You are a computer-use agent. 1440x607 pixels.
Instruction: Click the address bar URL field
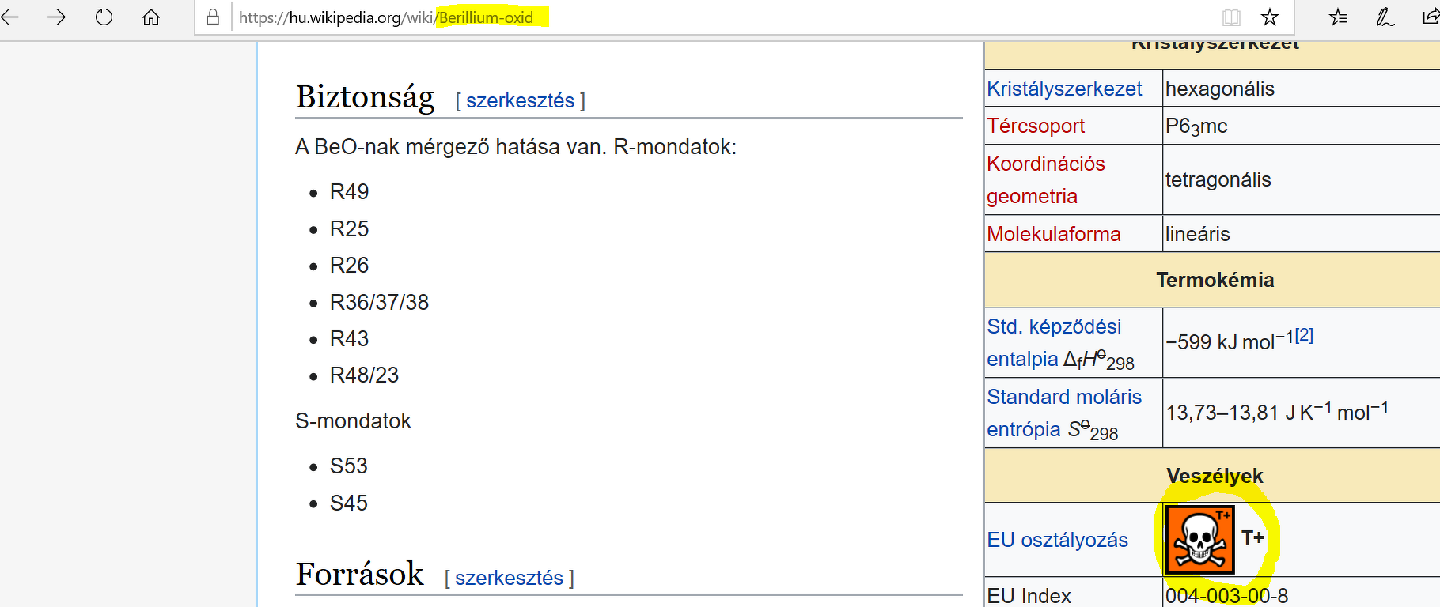click(x=712, y=17)
